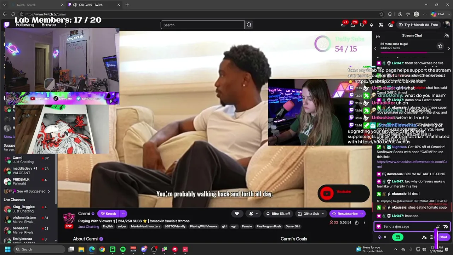The height and width of the screenshot is (255, 453).
Task: Click the Windows Start button
Action: coord(7,249)
